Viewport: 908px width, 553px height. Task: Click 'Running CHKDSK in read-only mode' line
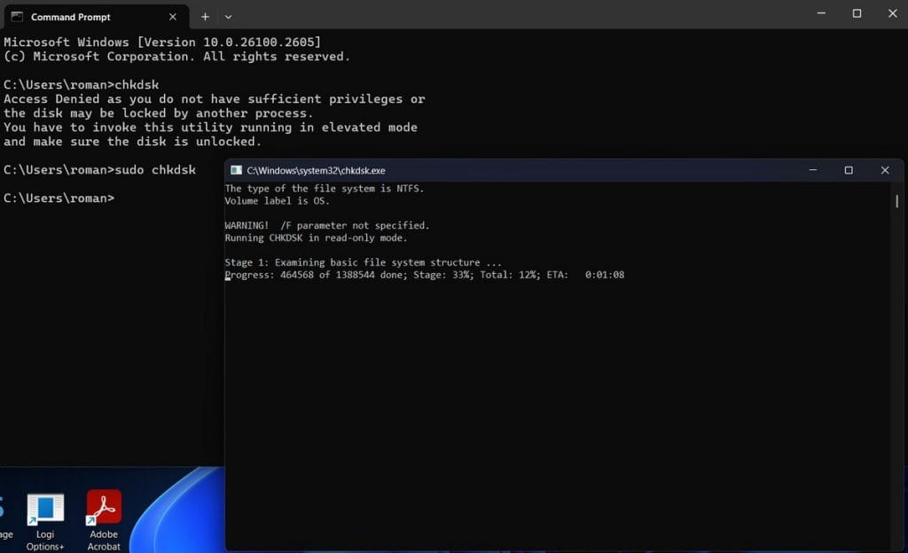tap(317, 238)
